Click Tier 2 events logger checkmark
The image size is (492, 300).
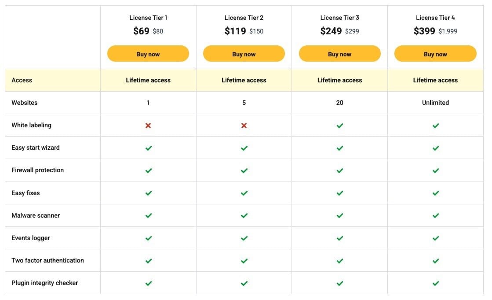click(244, 238)
